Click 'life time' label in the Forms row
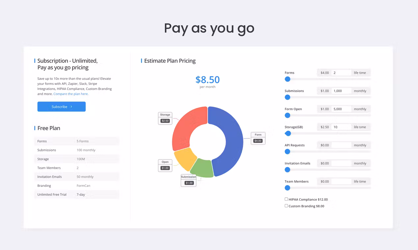This screenshot has height=250, width=418. click(x=360, y=73)
